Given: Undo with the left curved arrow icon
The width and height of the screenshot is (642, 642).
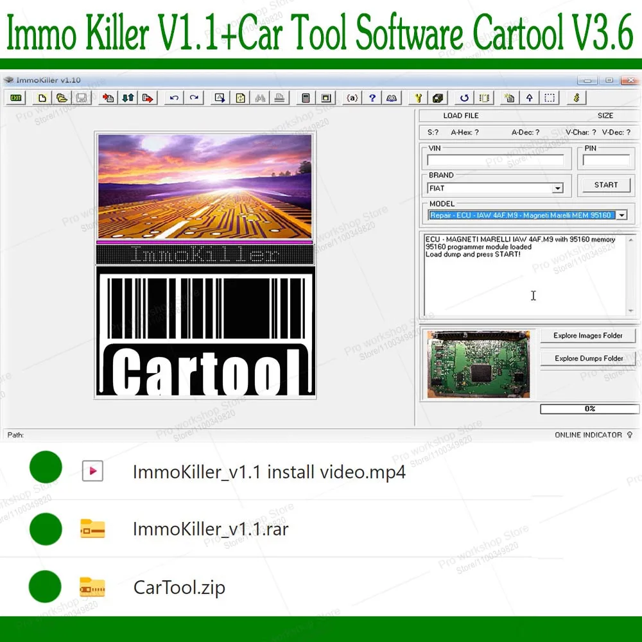Looking at the screenshot, I should (x=174, y=98).
